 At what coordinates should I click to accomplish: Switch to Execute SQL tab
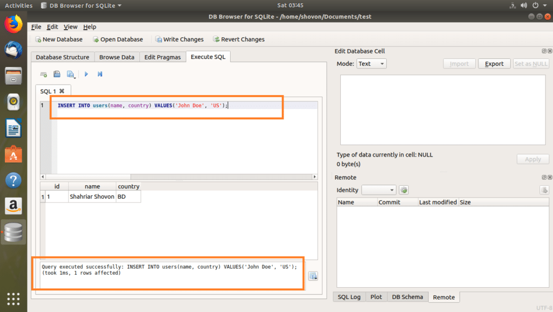coord(208,57)
